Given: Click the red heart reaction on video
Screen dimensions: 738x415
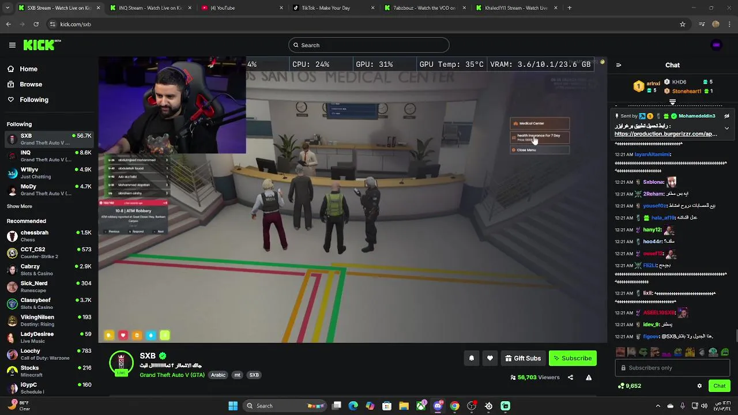Looking at the screenshot, I should [x=123, y=335].
